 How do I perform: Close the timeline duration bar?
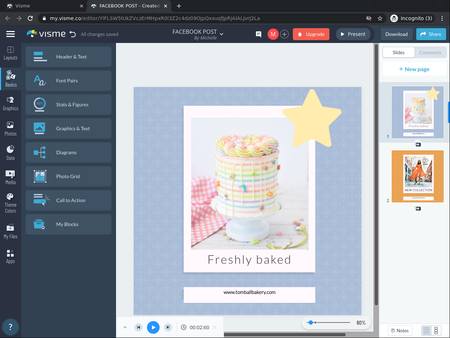coord(215,327)
